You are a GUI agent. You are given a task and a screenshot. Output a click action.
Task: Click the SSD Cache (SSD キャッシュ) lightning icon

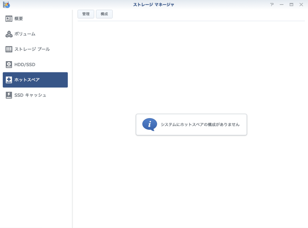[9, 95]
